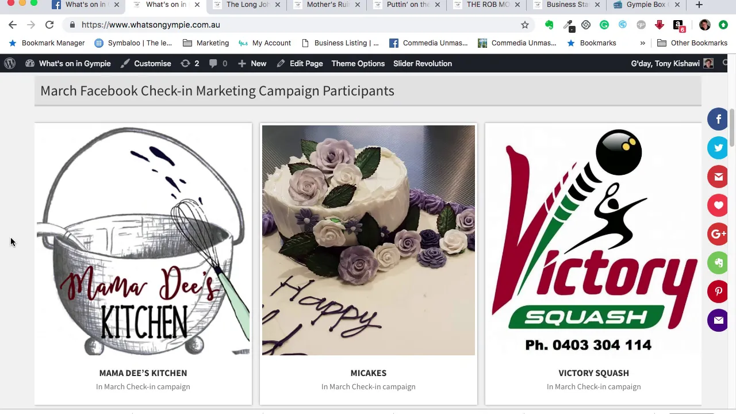Image resolution: width=736 pixels, height=414 pixels.
Task: Open the first Commedia Unmas... Facebook bookmark
Action: tap(428, 43)
